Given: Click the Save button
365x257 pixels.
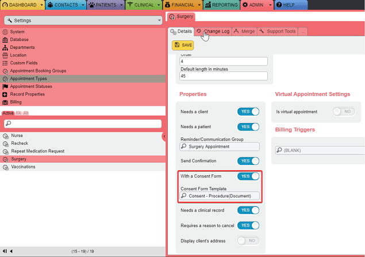Looking at the screenshot, I should [x=183, y=45].
